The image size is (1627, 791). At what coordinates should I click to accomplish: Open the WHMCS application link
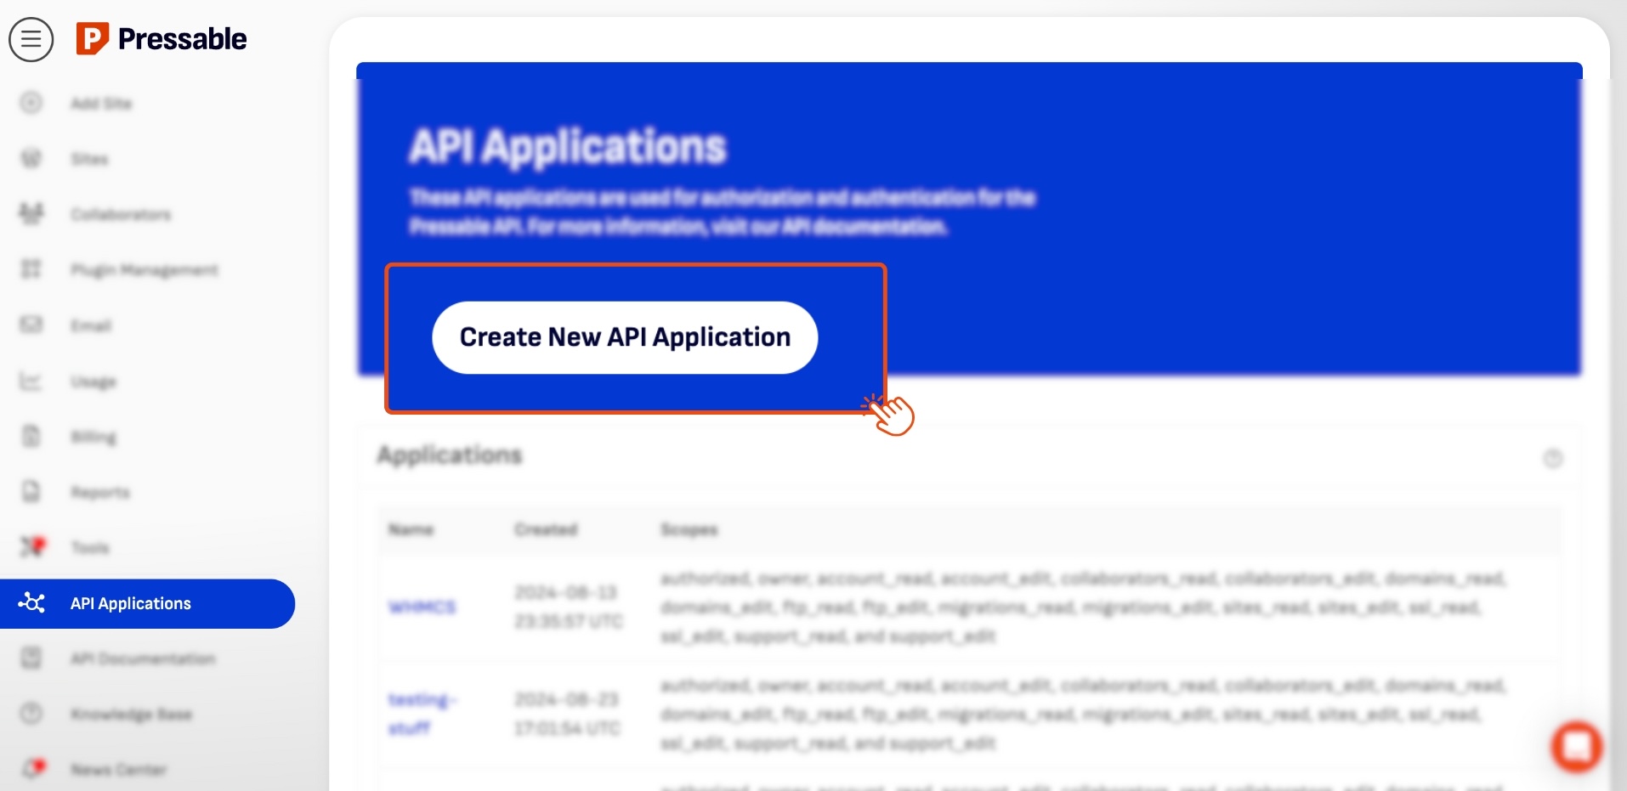click(422, 607)
